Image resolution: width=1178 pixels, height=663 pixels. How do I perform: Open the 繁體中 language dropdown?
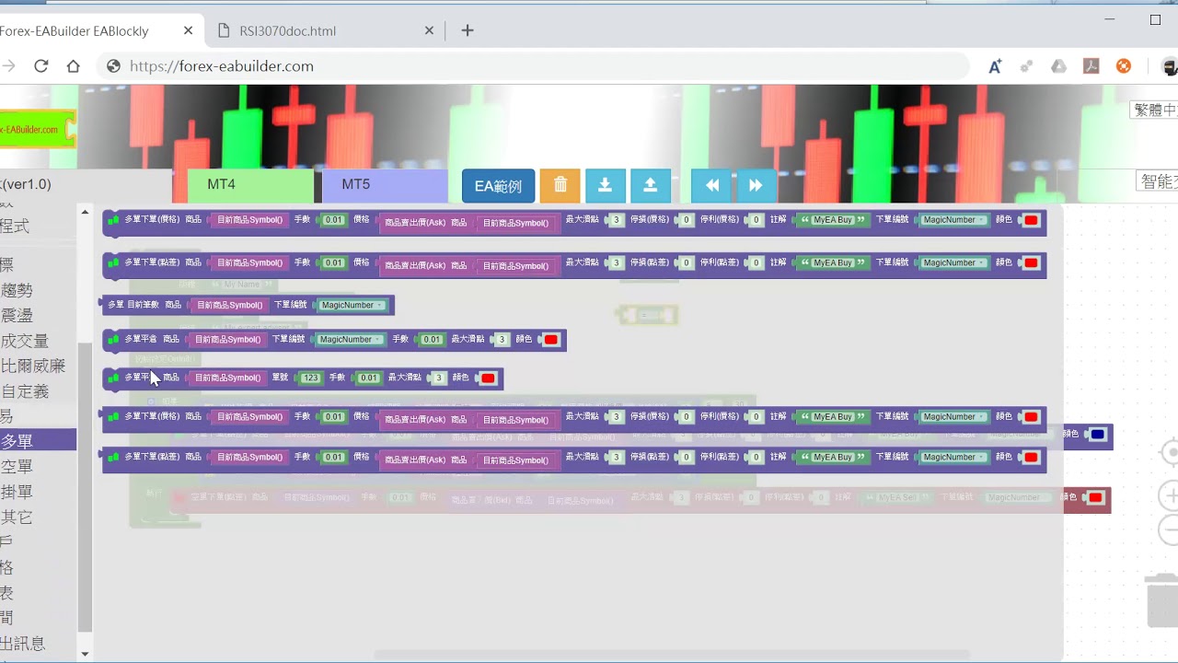(1155, 110)
